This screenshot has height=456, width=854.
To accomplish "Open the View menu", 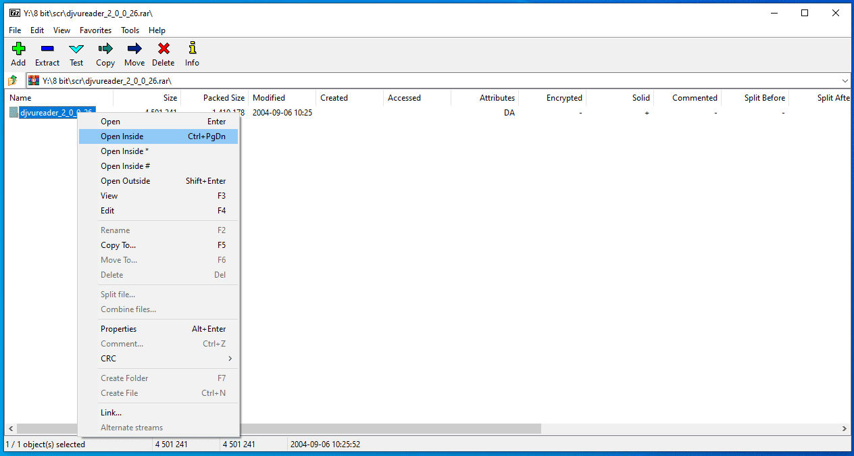I will coord(61,30).
